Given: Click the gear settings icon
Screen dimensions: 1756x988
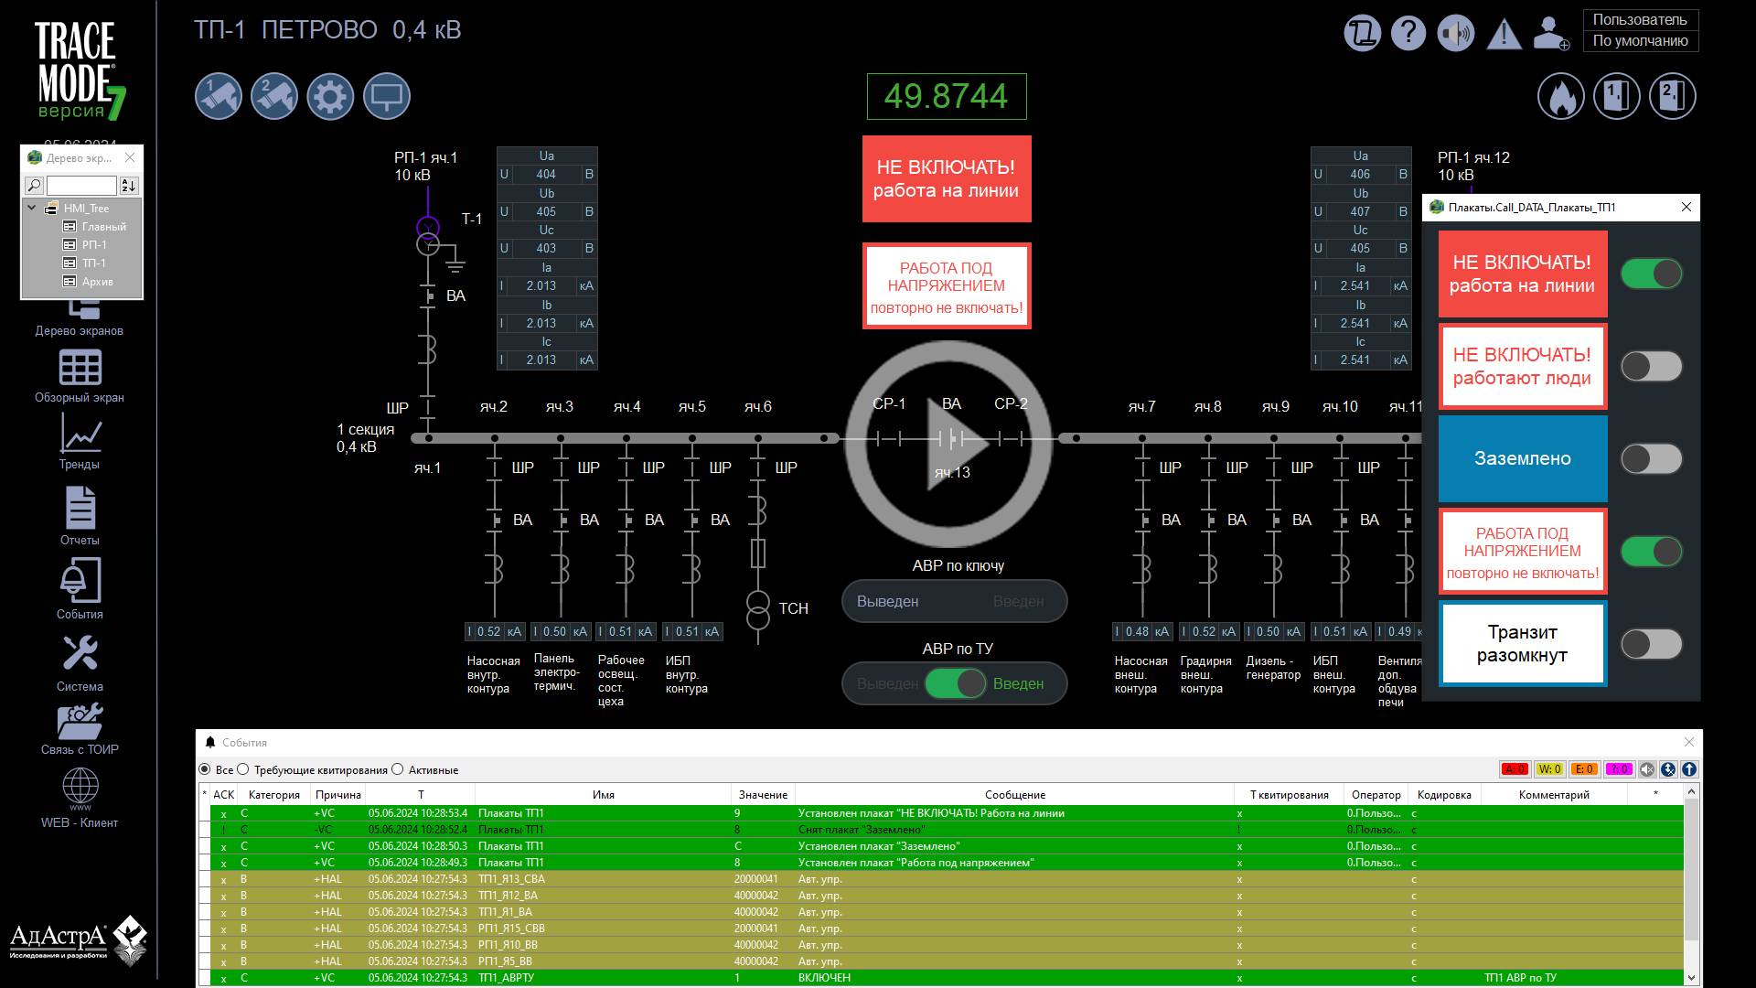Looking at the screenshot, I should tap(330, 96).
